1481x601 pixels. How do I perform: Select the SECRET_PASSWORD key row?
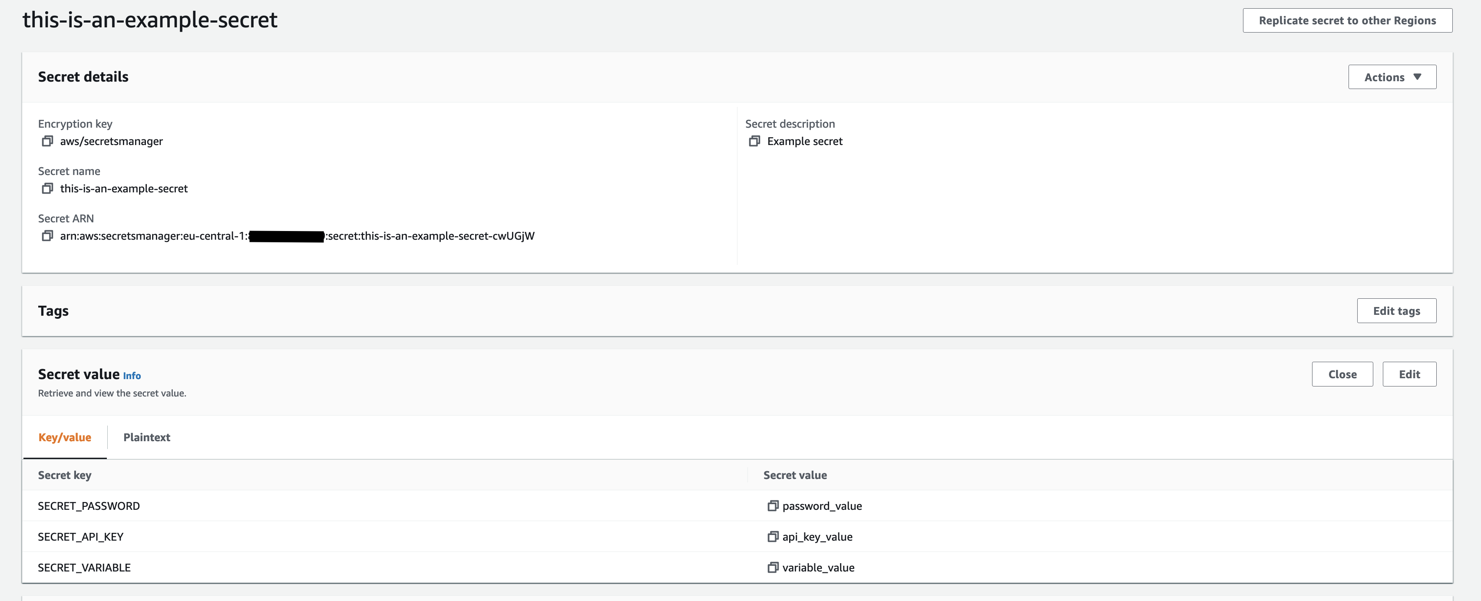click(x=89, y=505)
